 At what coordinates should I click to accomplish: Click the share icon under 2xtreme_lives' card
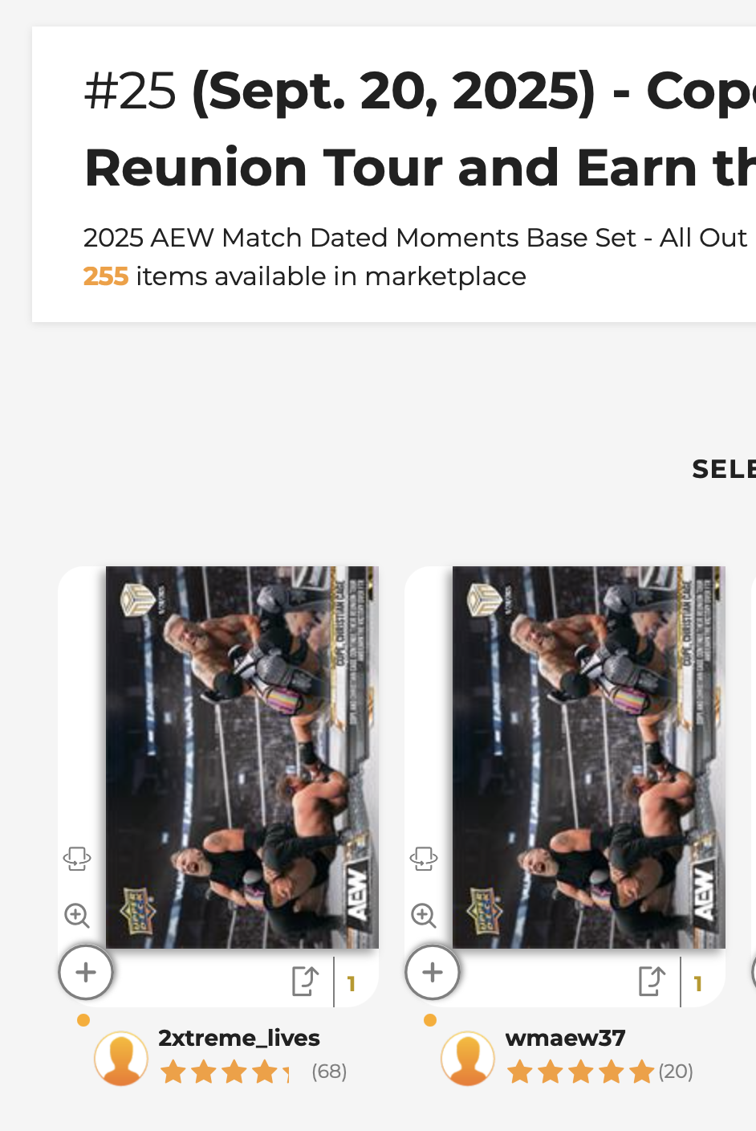coord(305,981)
